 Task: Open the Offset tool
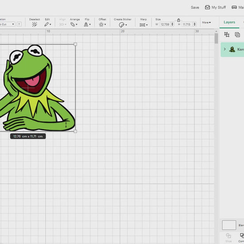click(x=102, y=24)
